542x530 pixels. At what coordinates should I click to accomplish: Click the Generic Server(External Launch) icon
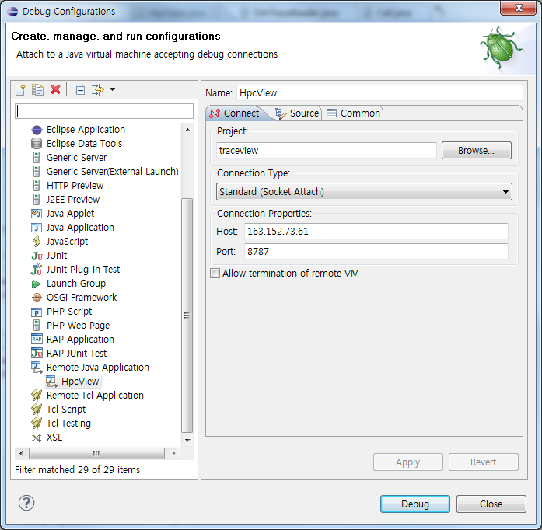pyautogui.click(x=37, y=172)
